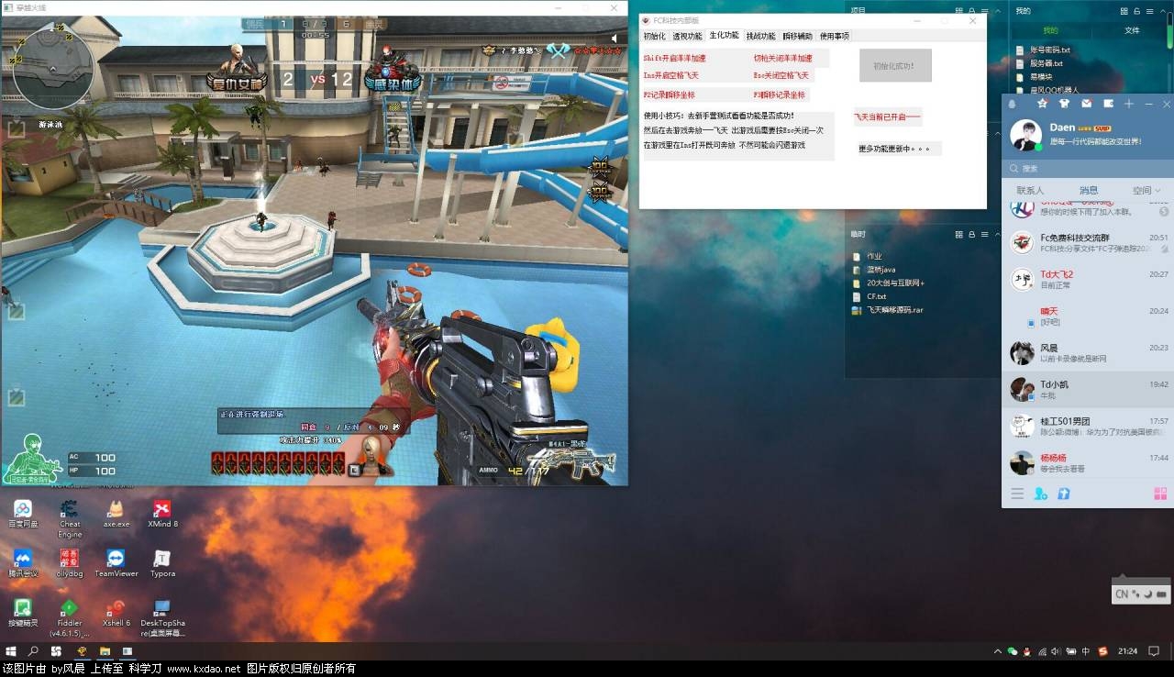Image resolution: width=1174 pixels, height=677 pixels.
Task: Click Daen's profile avatar in QQ
Action: (1026, 136)
